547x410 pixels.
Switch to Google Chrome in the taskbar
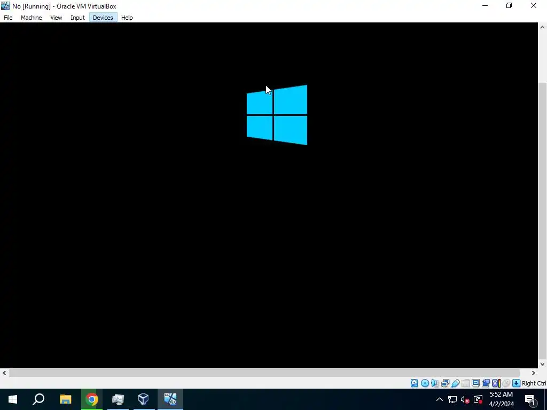point(92,399)
